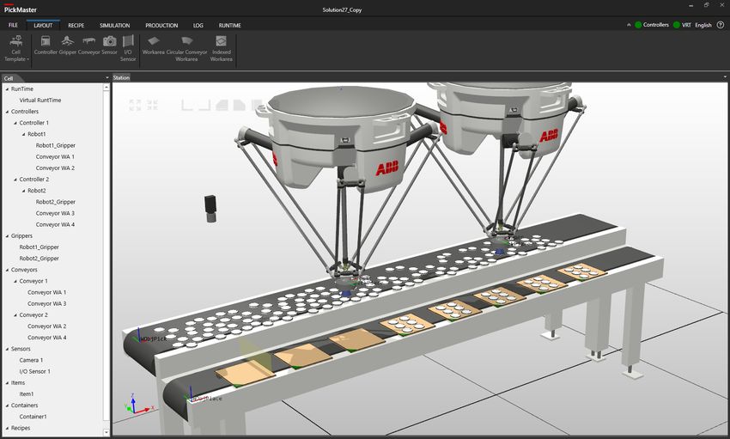
Task: Click the XYZ axis gizmo in viewport
Action: pos(137,406)
